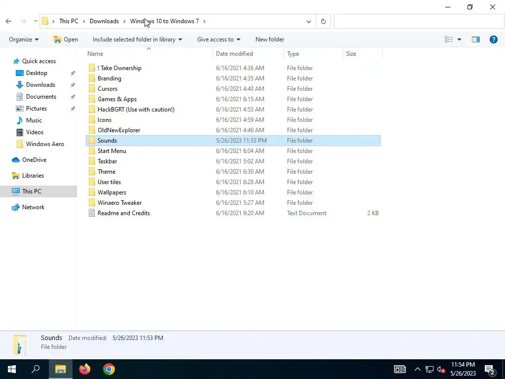Click the Forward navigation arrow

[23, 21]
